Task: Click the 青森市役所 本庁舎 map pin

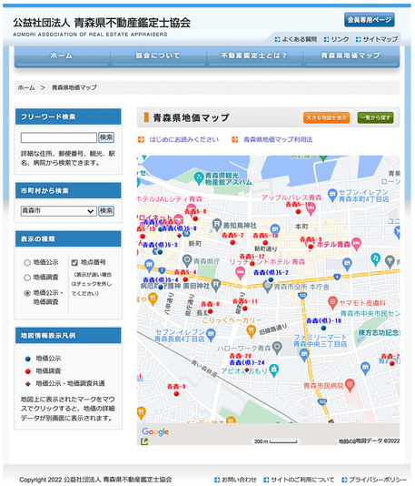Action: tap(268, 286)
